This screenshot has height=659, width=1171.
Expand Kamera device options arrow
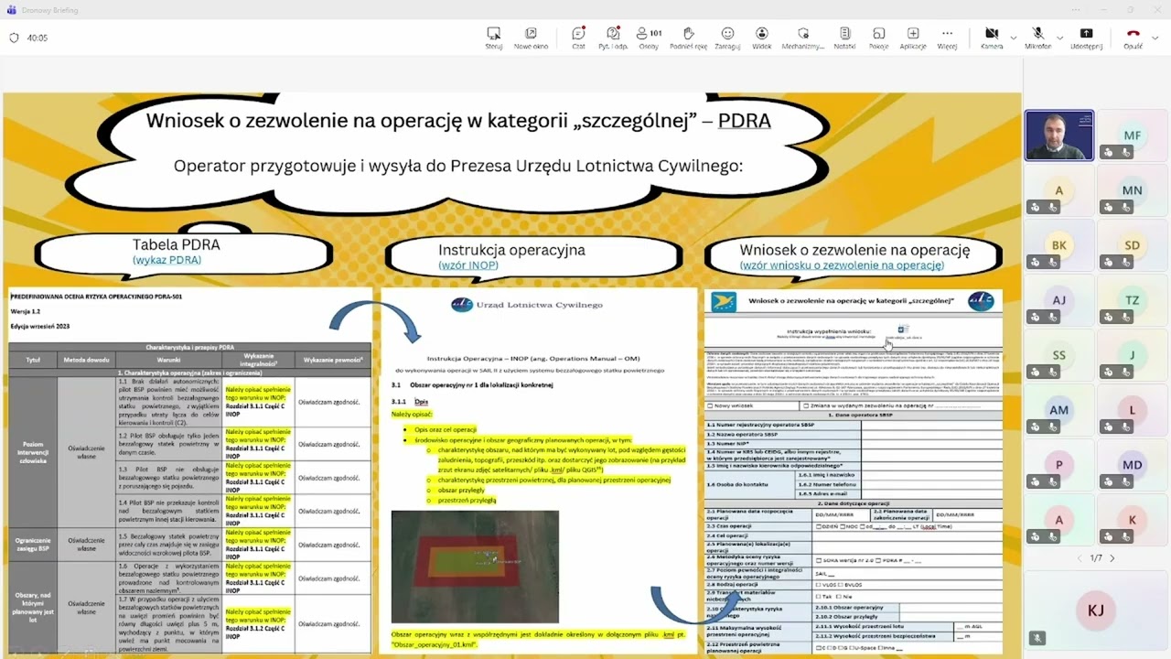click(1013, 38)
